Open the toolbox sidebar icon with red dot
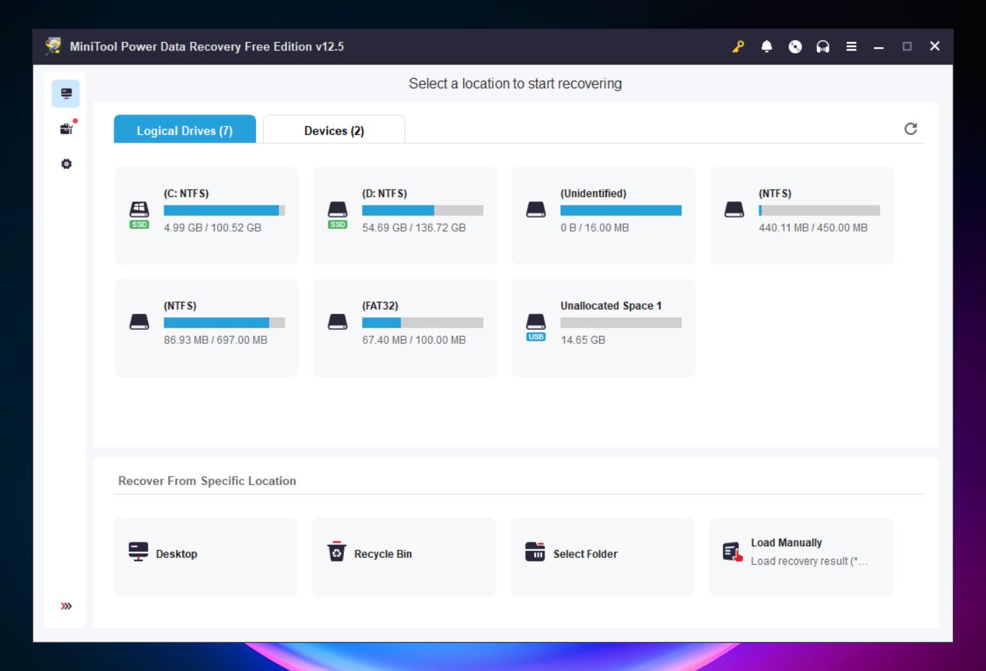Image resolution: width=986 pixels, height=671 pixels. [x=67, y=128]
